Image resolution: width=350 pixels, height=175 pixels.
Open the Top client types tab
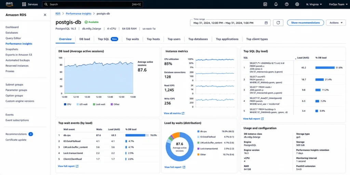tap(257, 39)
